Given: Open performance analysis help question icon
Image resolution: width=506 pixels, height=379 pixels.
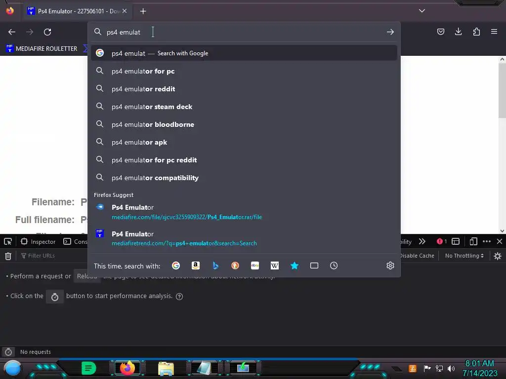Looking at the screenshot, I should 179,297.
